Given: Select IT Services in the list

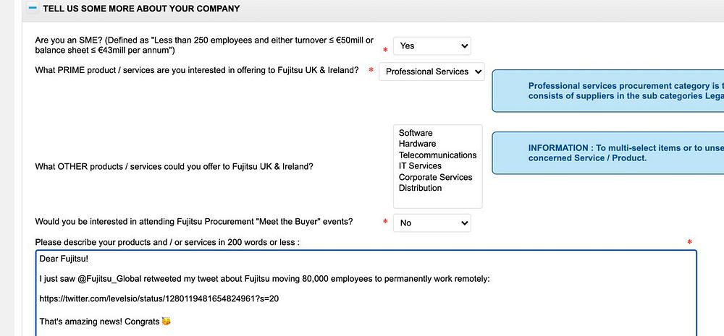Looking at the screenshot, I should 420,165.
